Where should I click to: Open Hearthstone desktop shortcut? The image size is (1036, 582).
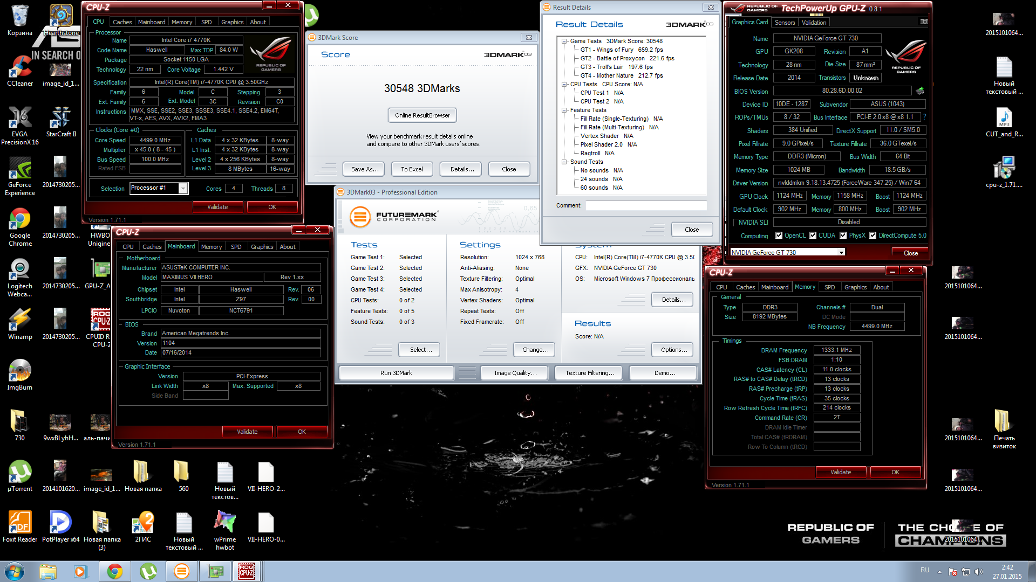pyautogui.click(x=61, y=20)
